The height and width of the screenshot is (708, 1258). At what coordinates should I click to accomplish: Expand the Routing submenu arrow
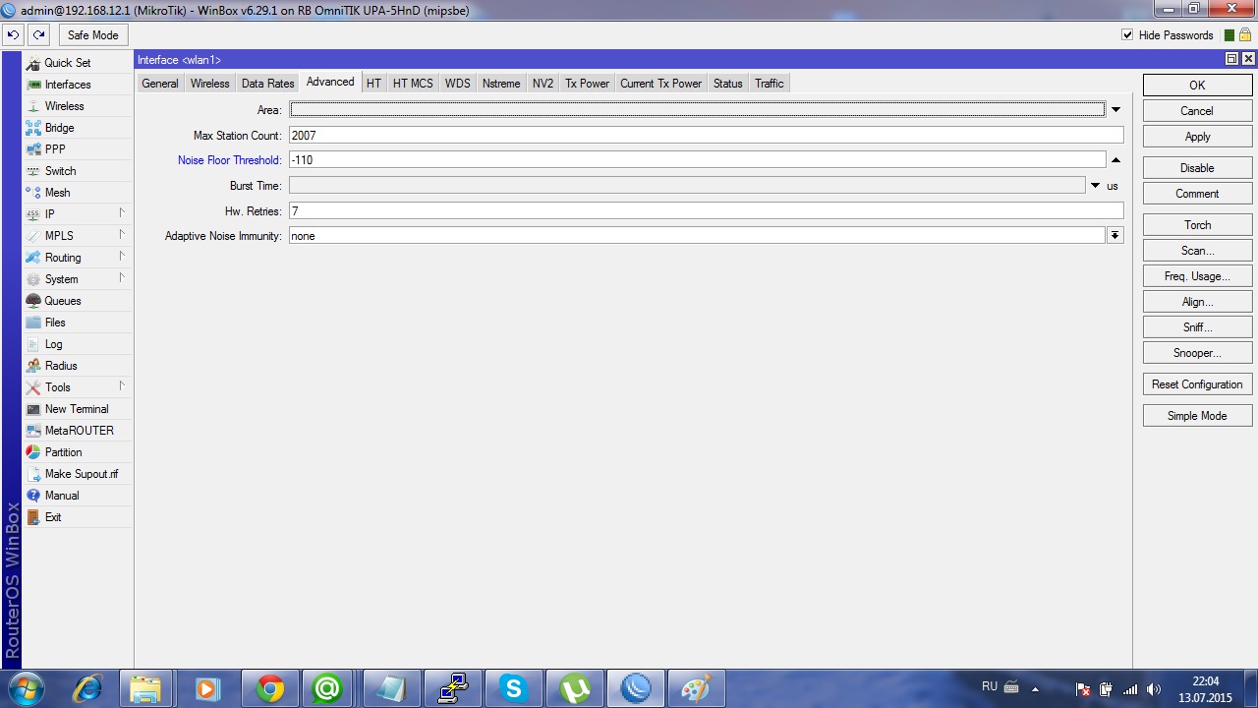click(122, 257)
